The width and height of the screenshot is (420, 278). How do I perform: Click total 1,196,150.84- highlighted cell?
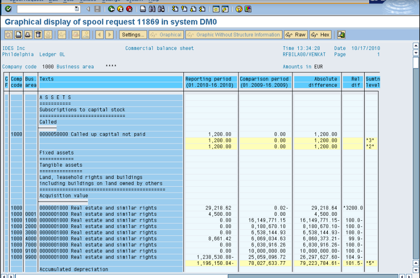point(211,263)
